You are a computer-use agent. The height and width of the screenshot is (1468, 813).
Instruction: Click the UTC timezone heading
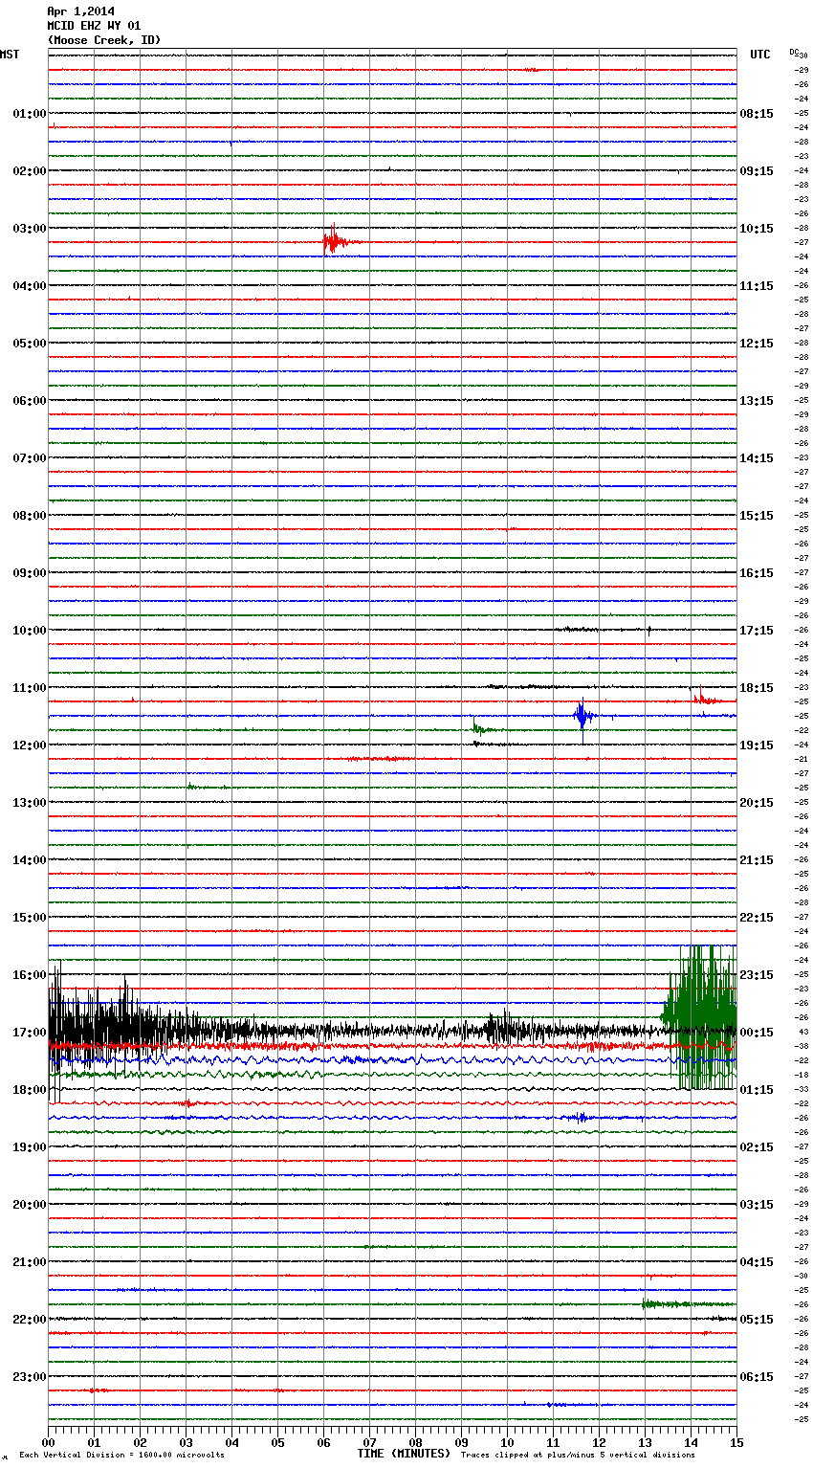759,55
